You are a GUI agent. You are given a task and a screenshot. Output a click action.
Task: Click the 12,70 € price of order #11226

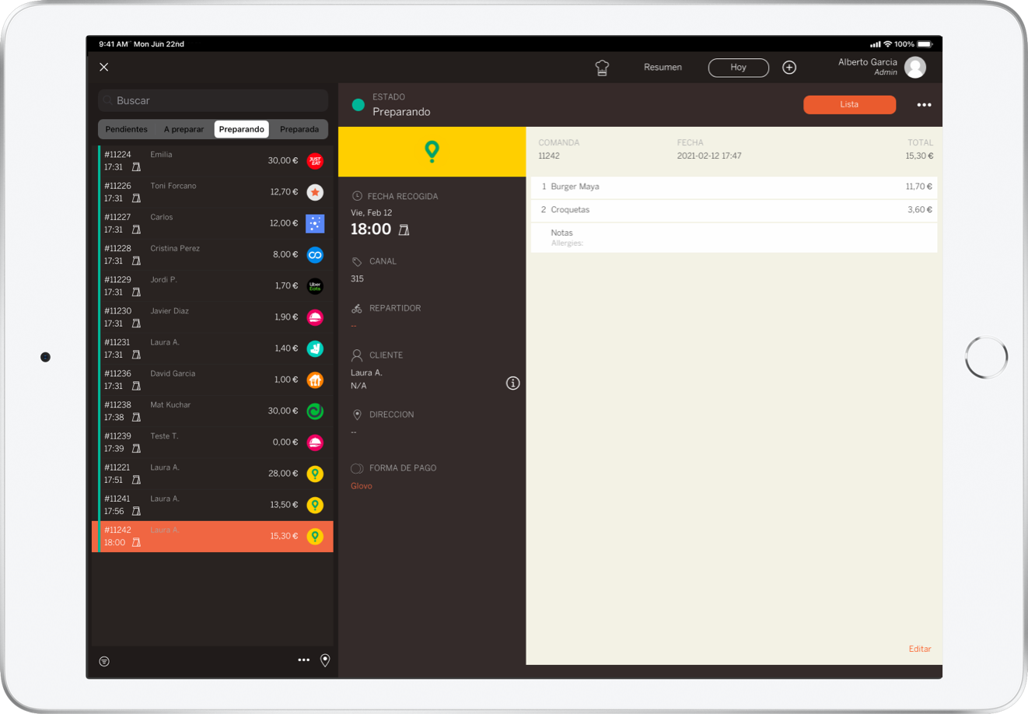pos(285,192)
